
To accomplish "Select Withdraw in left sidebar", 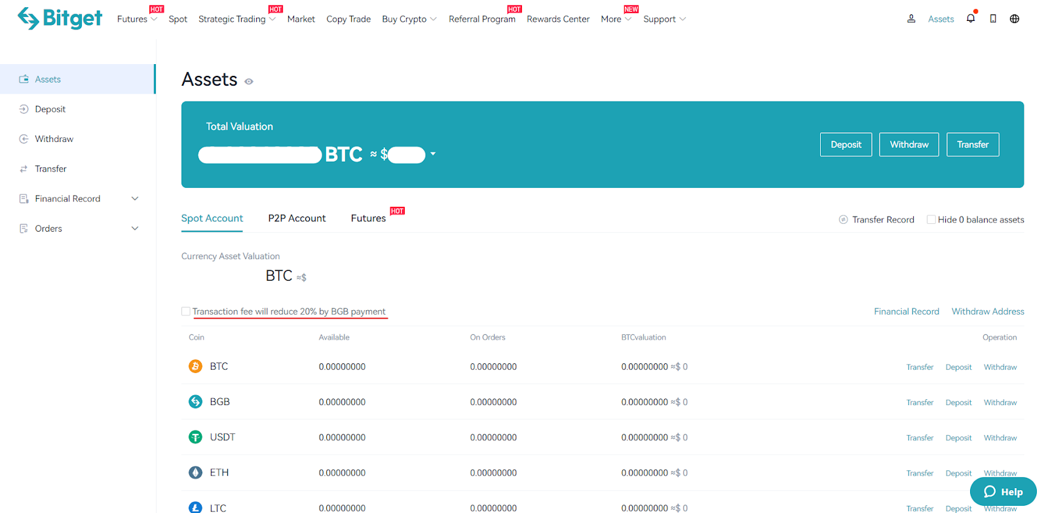I will [x=54, y=139].
